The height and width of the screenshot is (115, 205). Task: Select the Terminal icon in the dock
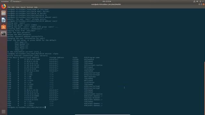point(4,34)
